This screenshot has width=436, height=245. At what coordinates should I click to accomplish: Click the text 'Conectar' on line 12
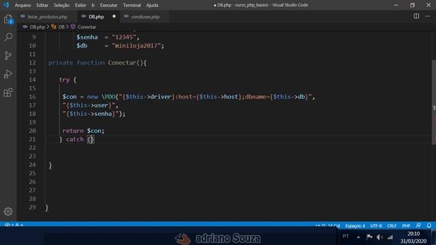[x=122, y=63]
